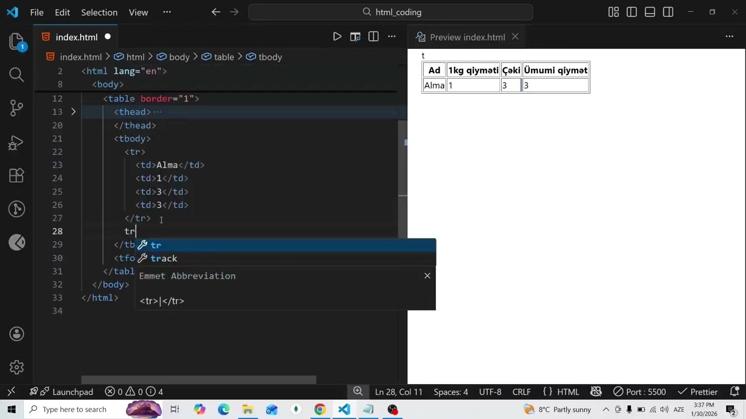Change encoding via UTF-8 indicator

tap(490, 392)
